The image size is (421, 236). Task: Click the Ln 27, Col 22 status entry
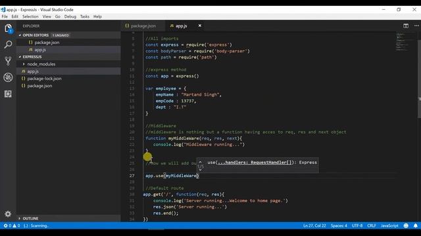pyautogui.click(x=314, y=226)
